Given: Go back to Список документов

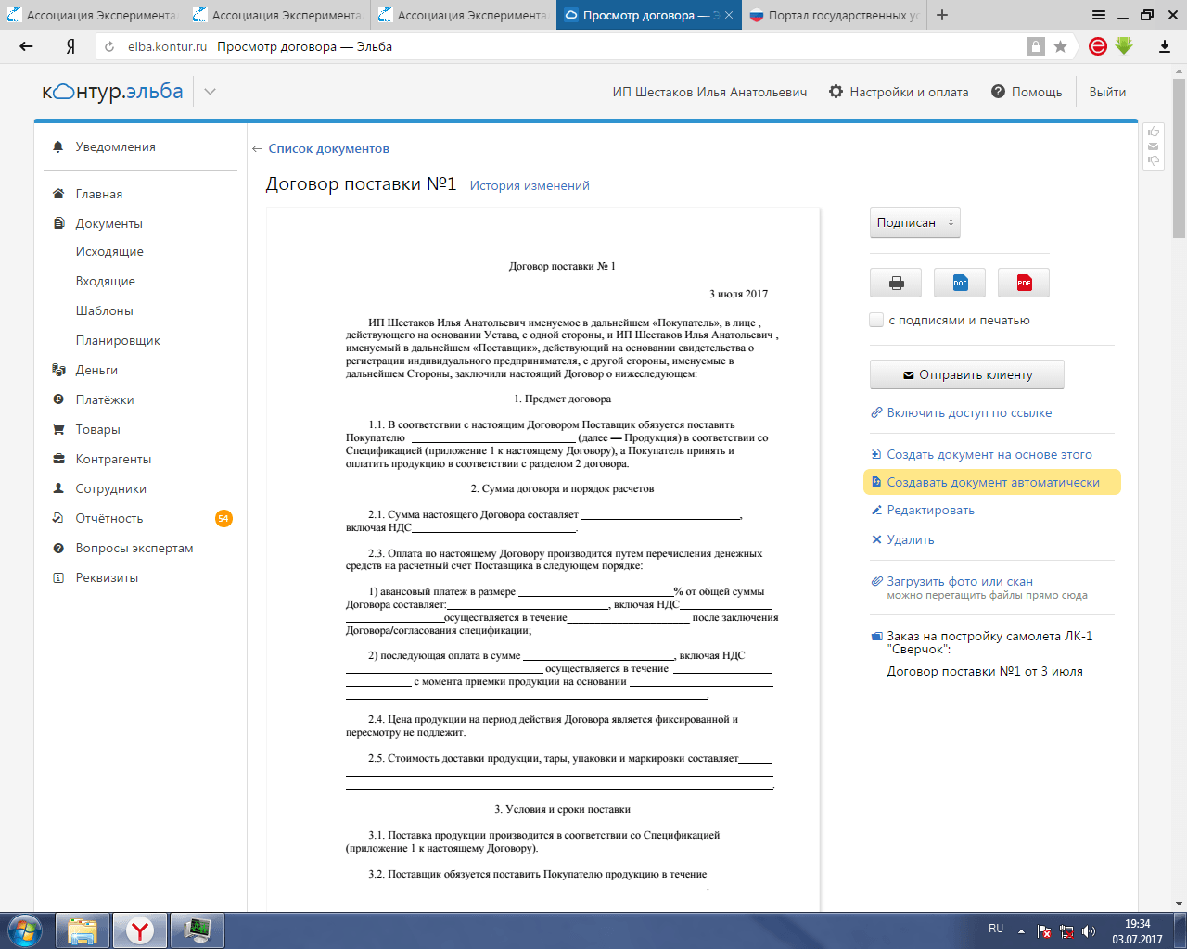Looking at the screenshot, I should (x=328, y=148).
